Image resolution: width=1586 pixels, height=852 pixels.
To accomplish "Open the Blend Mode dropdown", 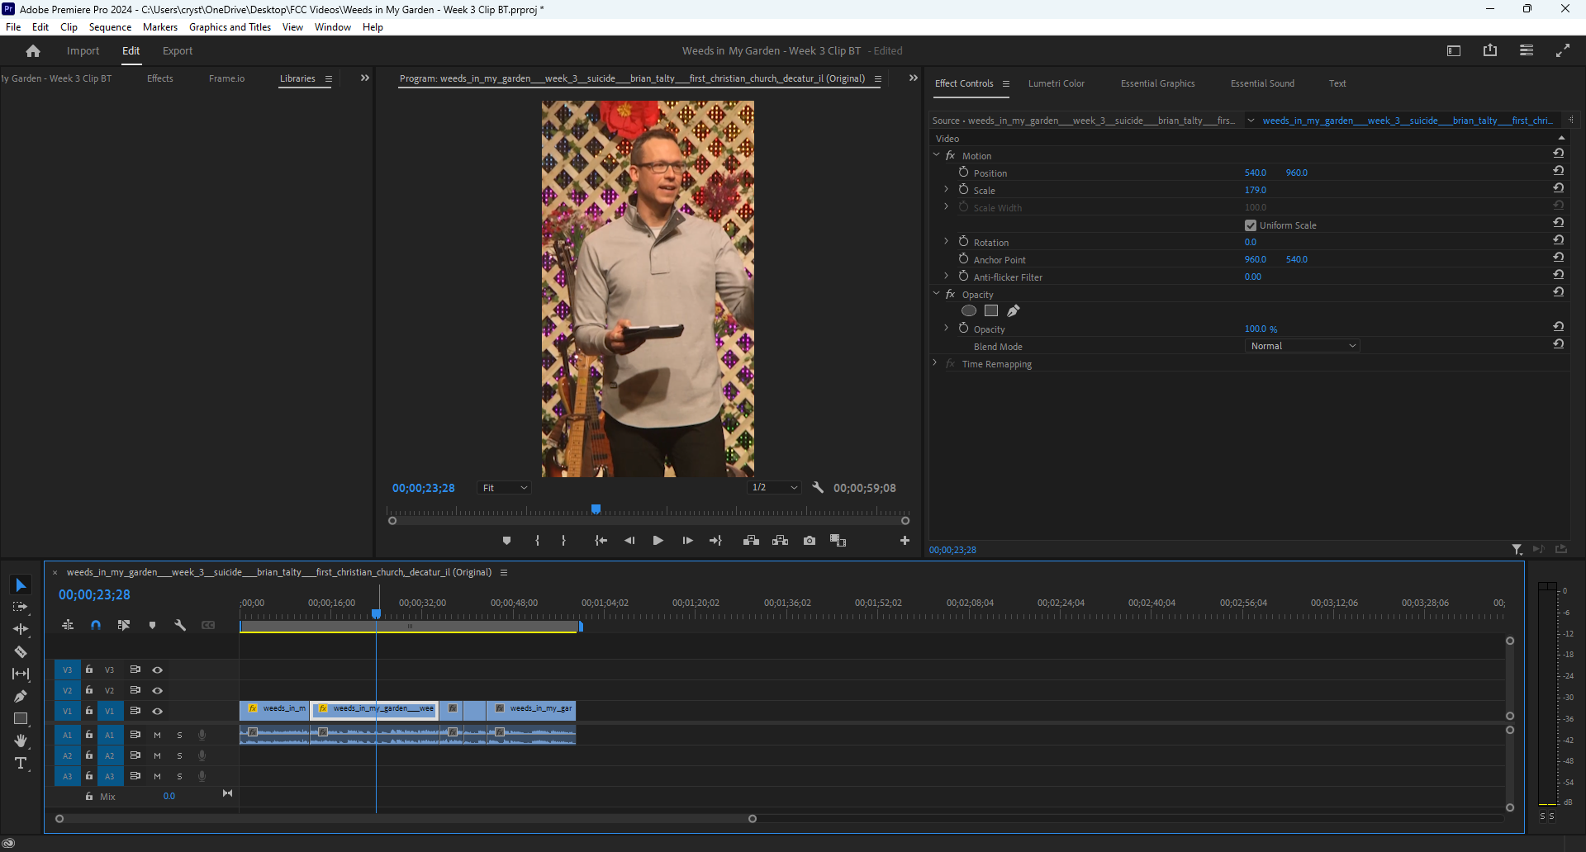I will [x=1302, y=345].
